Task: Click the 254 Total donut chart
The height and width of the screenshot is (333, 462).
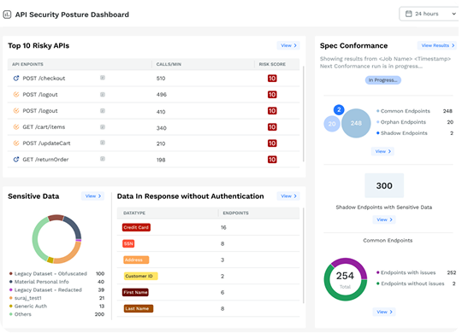Action: [346, 279]
